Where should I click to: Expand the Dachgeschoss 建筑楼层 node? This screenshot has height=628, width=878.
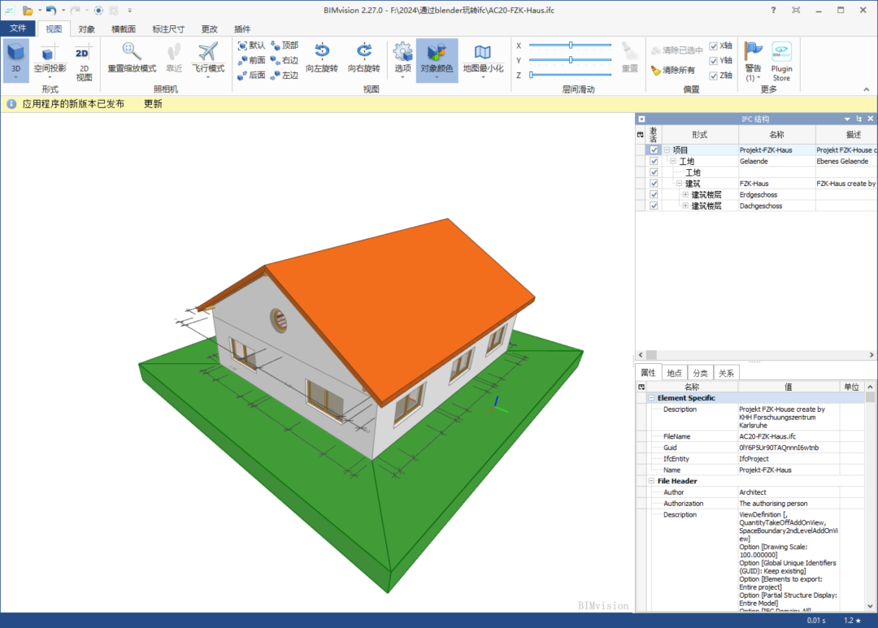[685, 206]
